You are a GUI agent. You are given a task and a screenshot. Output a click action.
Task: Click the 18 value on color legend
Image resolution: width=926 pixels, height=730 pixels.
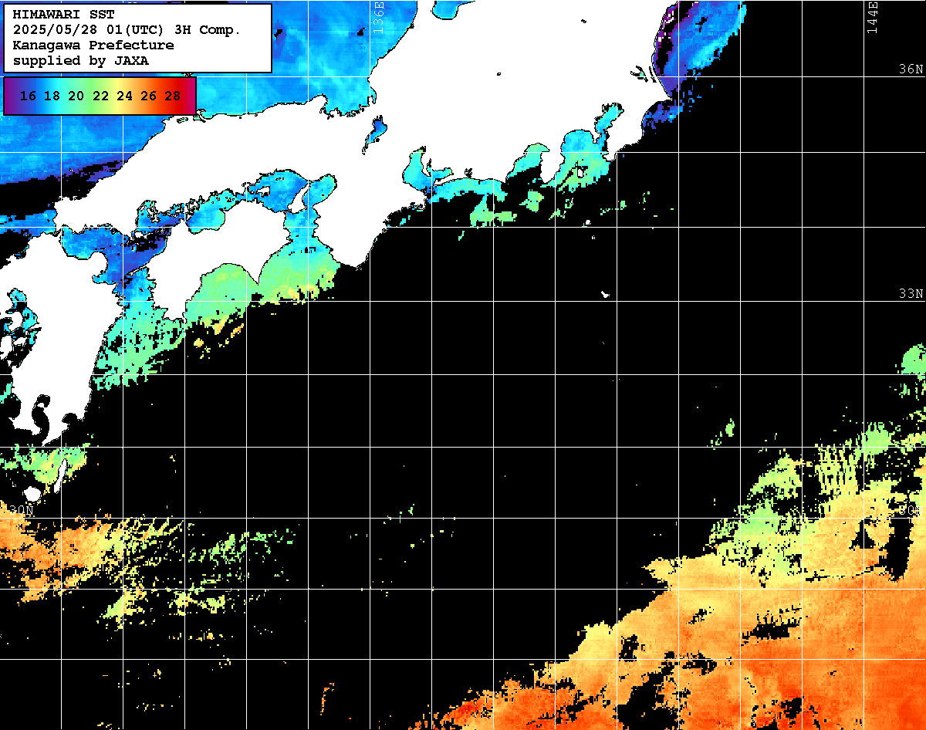pos(52,96)
